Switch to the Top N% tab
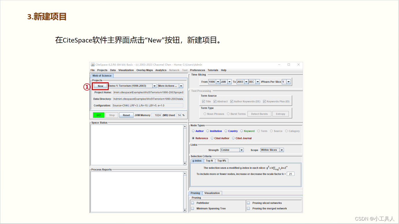The image size is (399, 224). (x=222, y=161)
